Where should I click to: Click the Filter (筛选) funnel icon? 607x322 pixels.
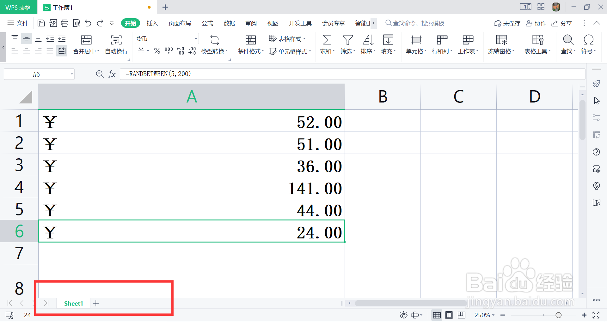click(x=347, y=40)
